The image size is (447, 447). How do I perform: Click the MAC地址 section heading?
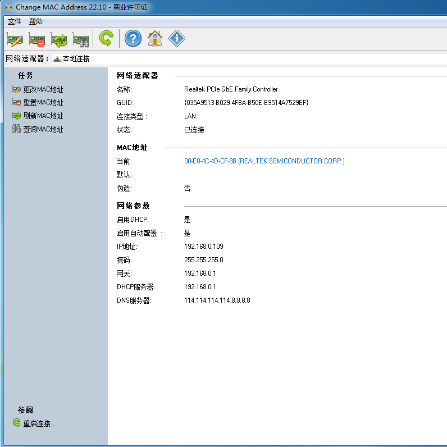132,147
